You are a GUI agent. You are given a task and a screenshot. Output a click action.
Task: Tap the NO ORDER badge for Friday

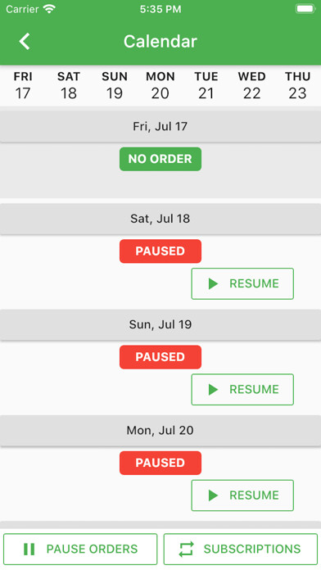tap(160, 159)
